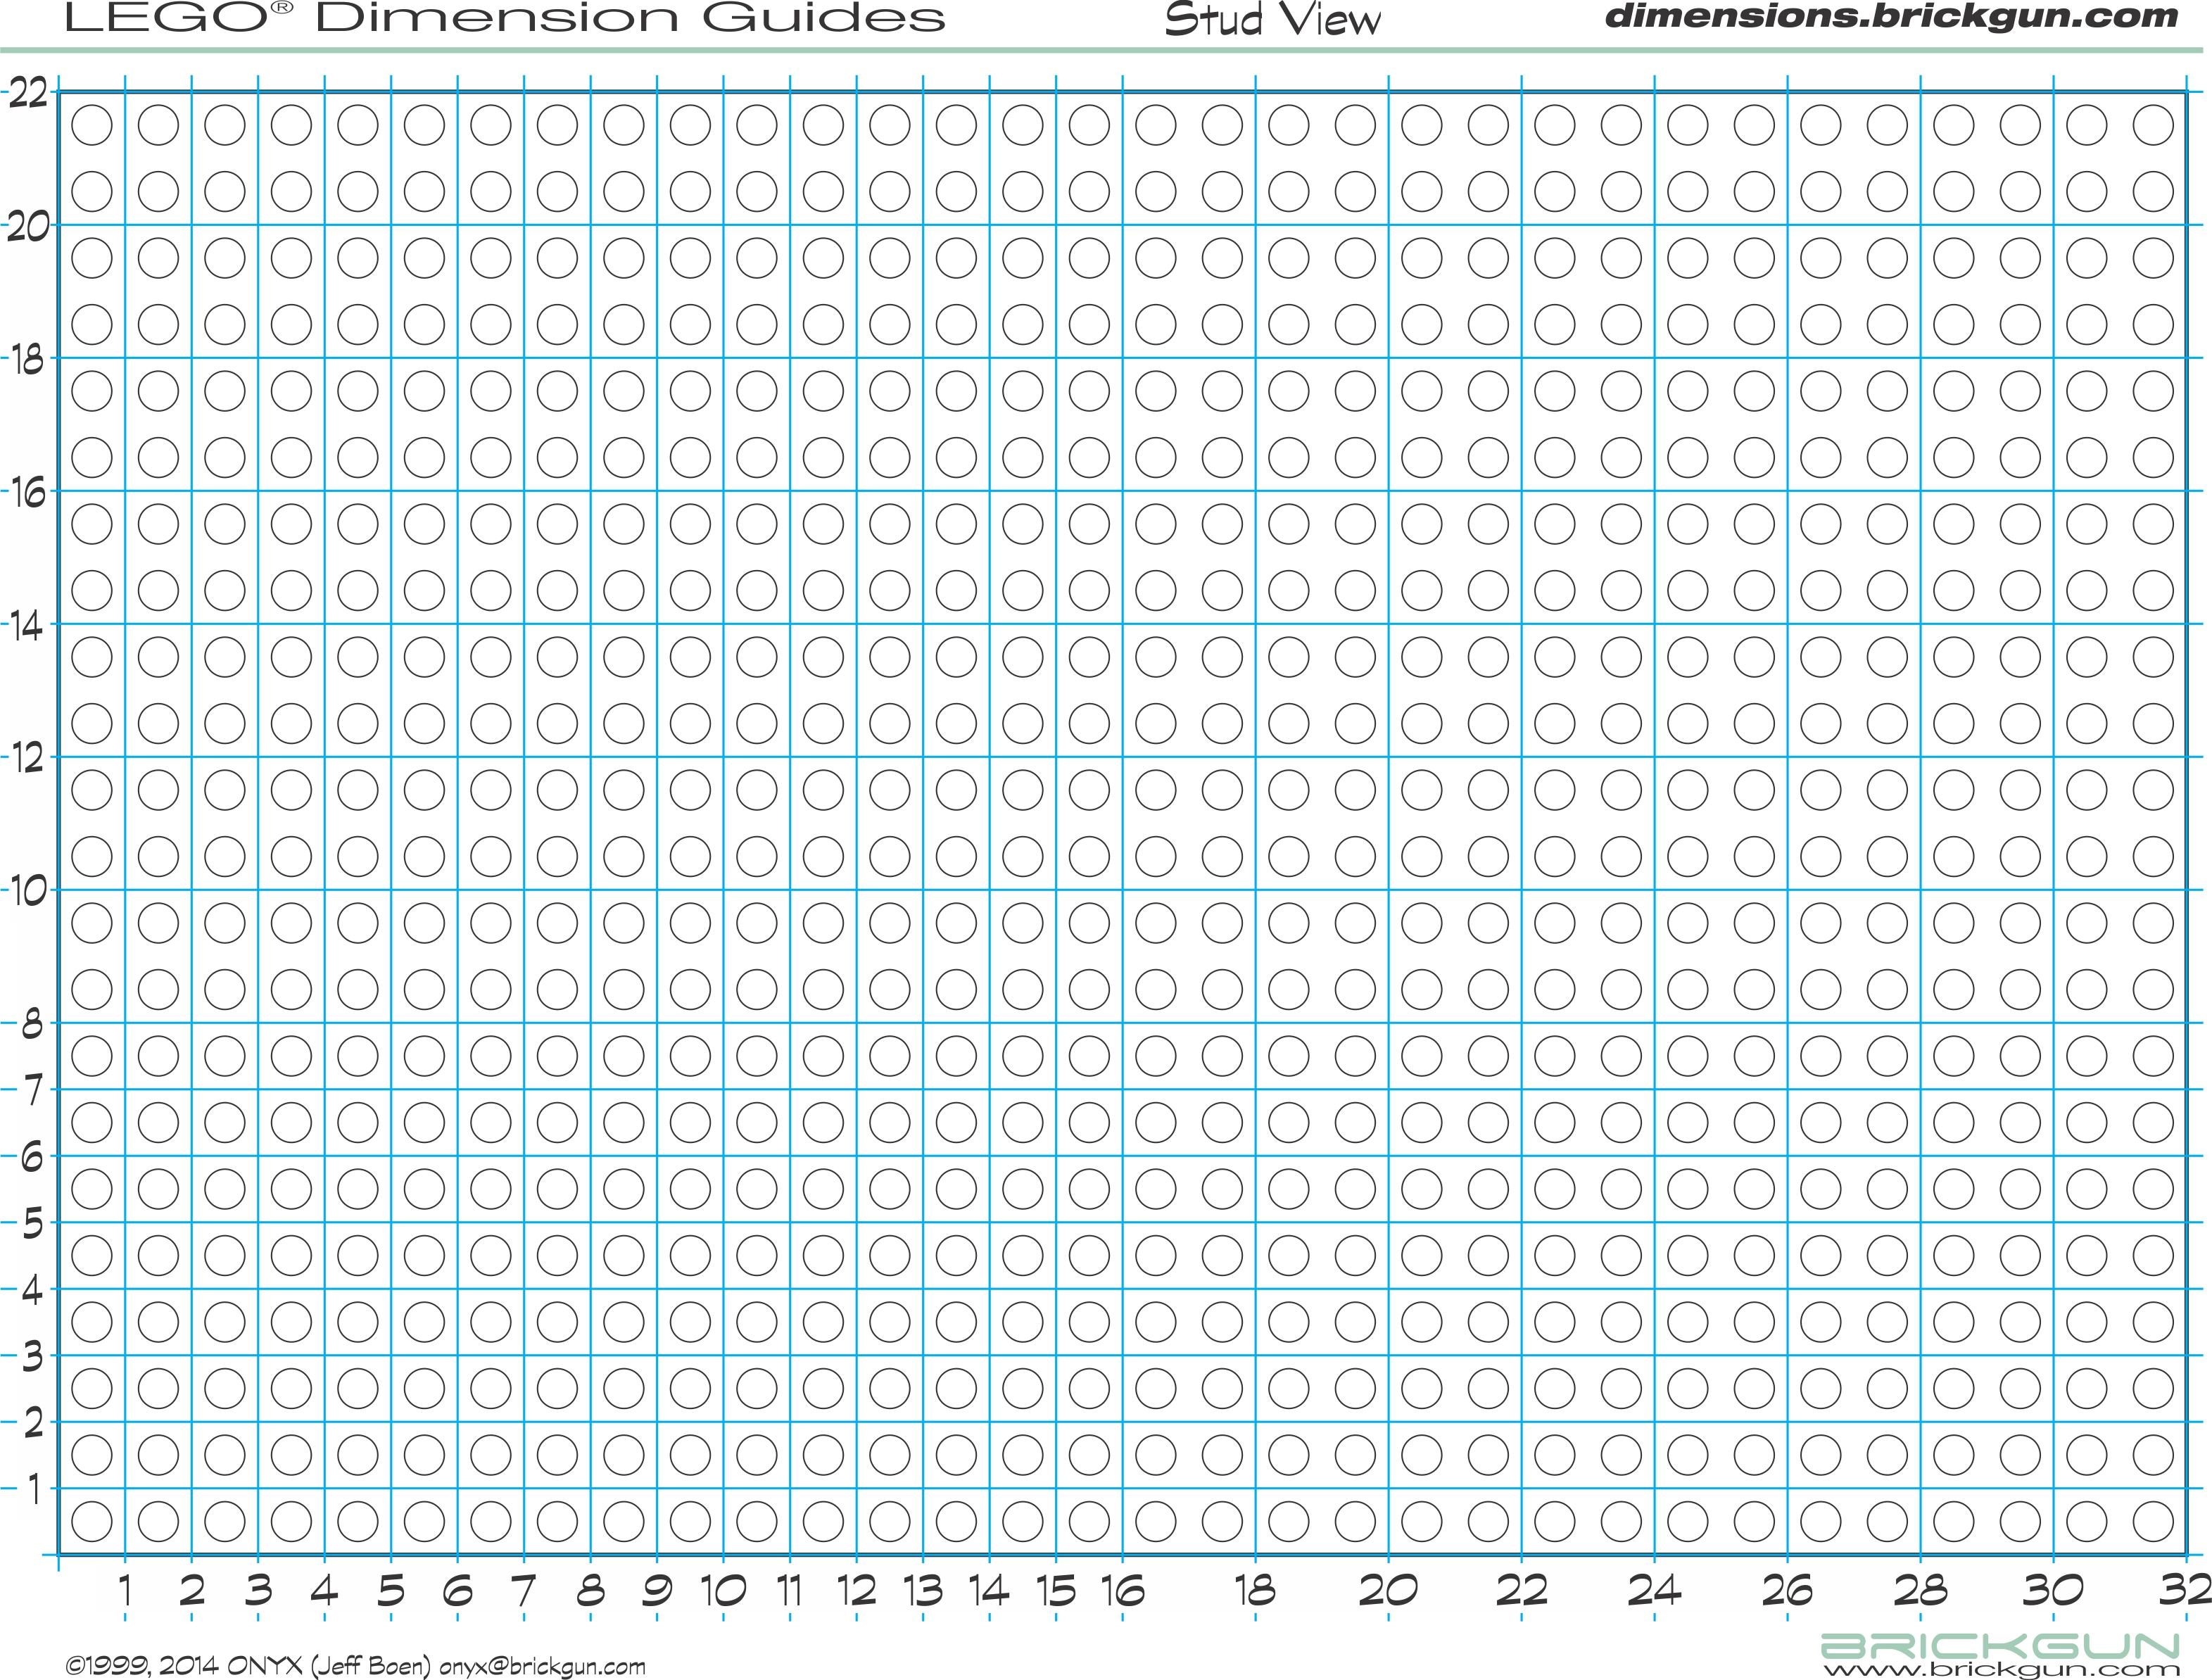Select vertical axis label 22
The height and width of the screenshot is (1680, 2212).
(28, 94)
